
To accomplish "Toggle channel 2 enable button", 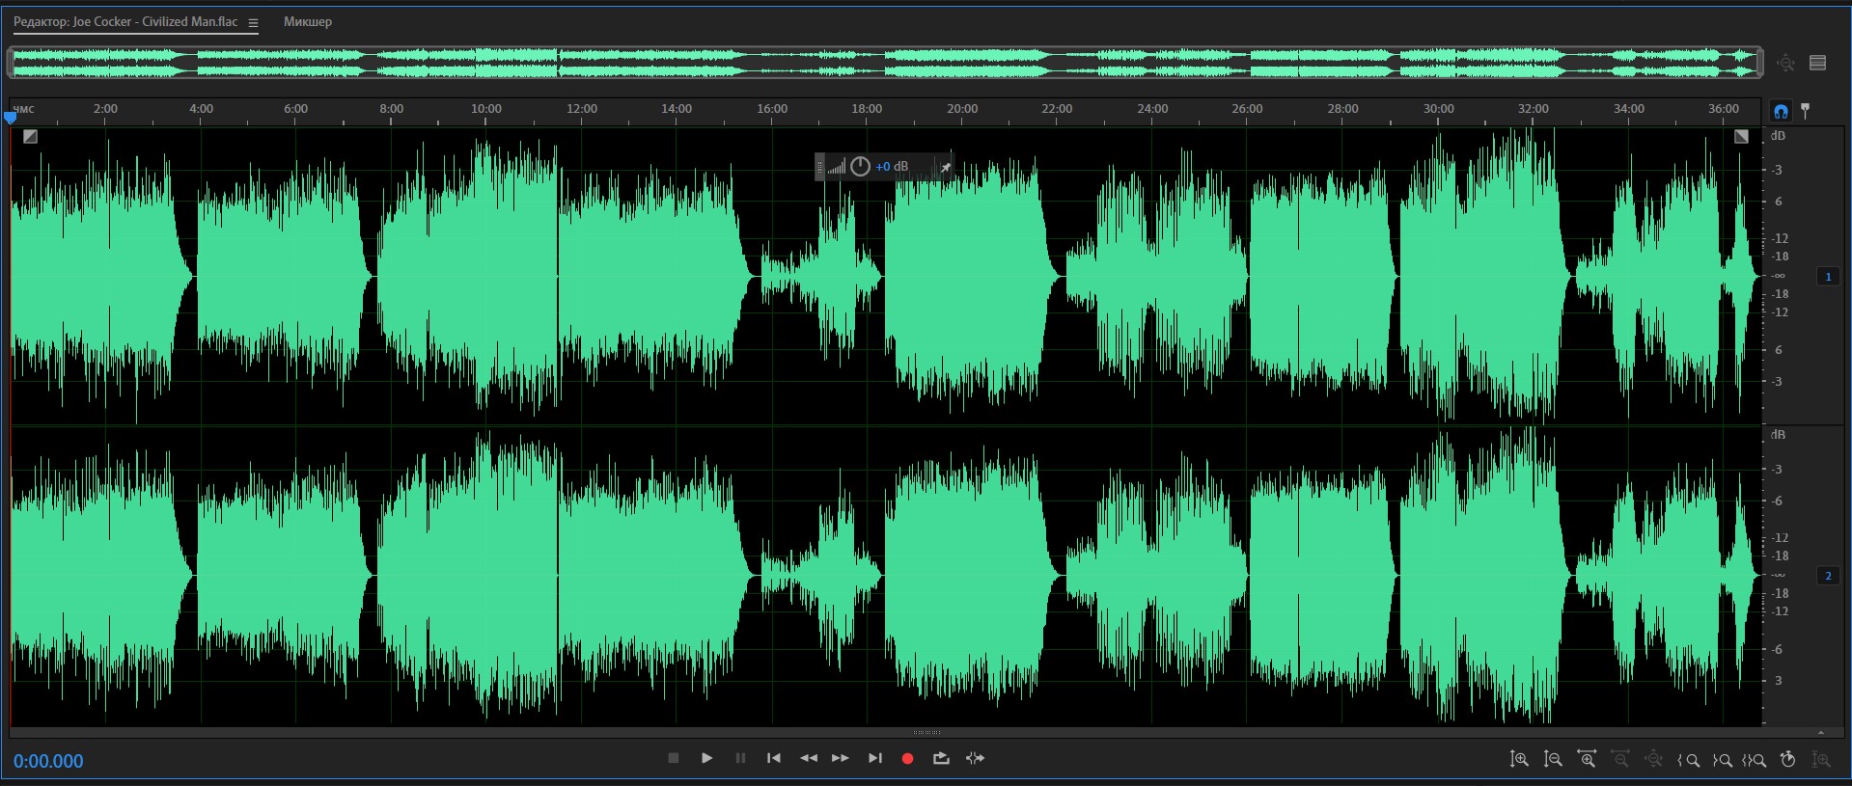I will [1828, 576].
